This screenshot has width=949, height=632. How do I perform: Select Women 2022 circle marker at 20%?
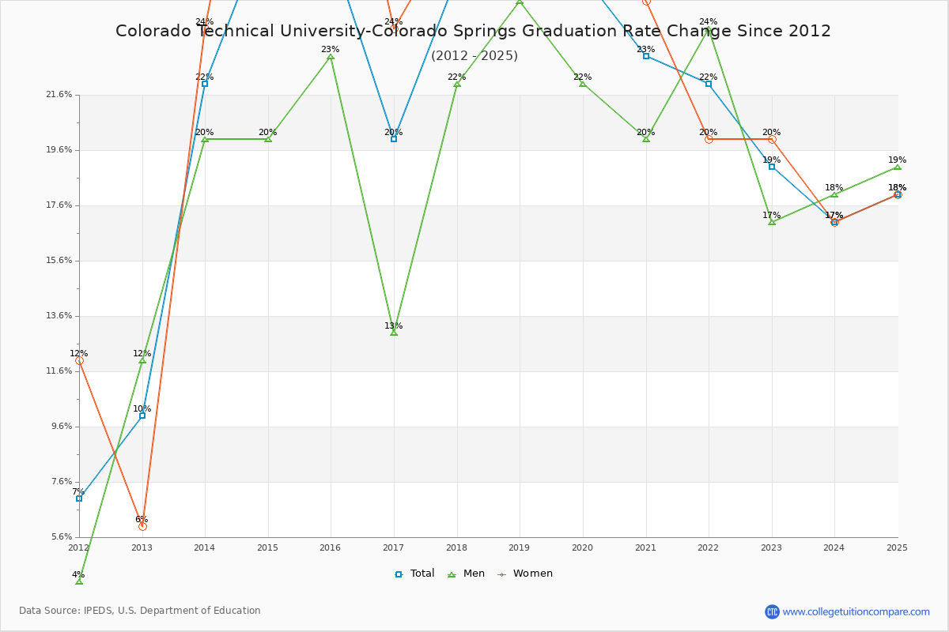709,139
